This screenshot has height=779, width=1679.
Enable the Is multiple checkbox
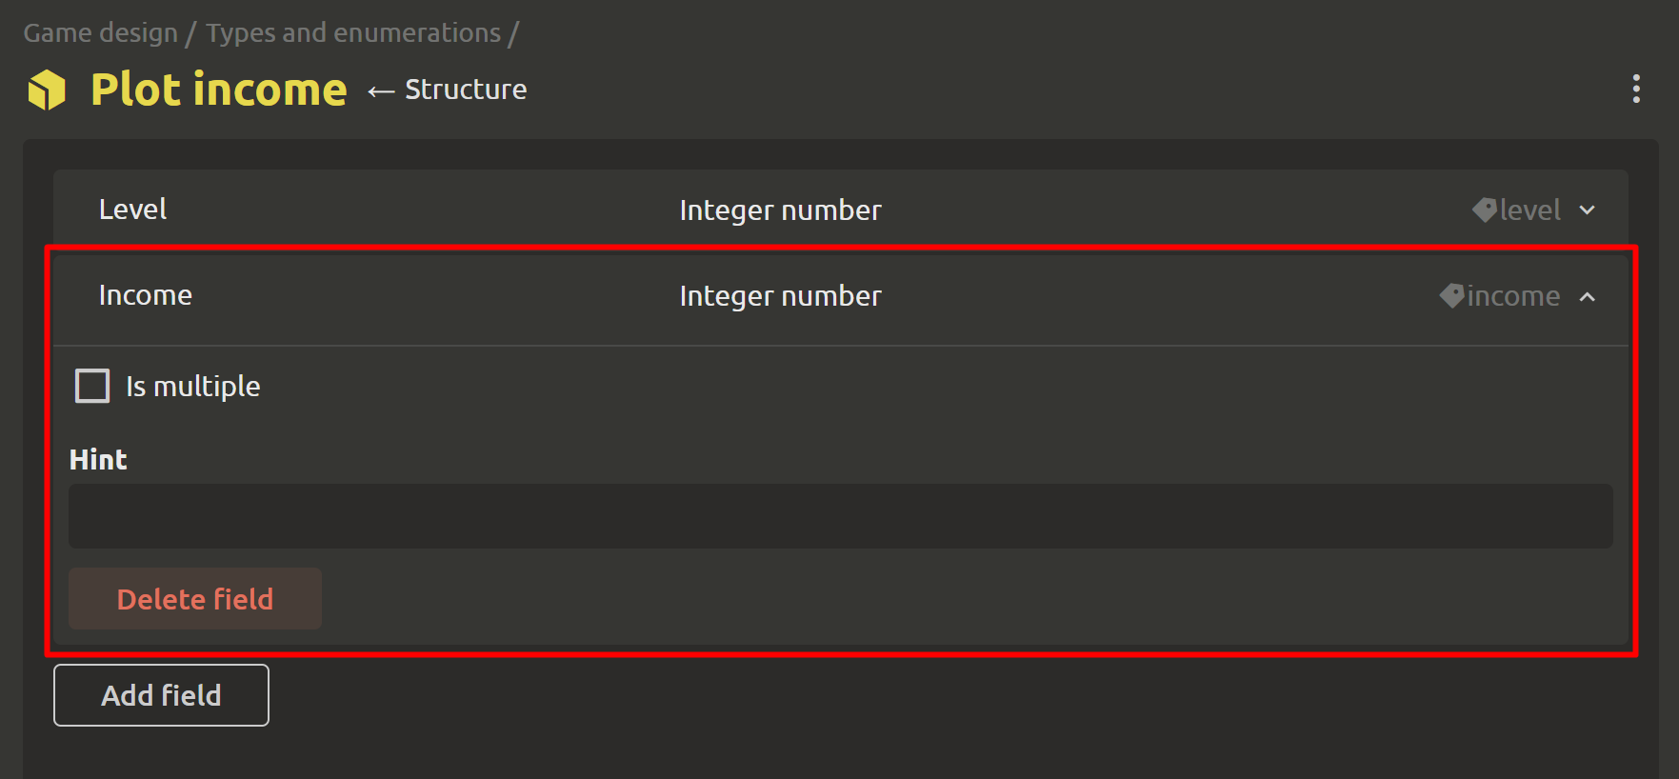click(92, 386)
